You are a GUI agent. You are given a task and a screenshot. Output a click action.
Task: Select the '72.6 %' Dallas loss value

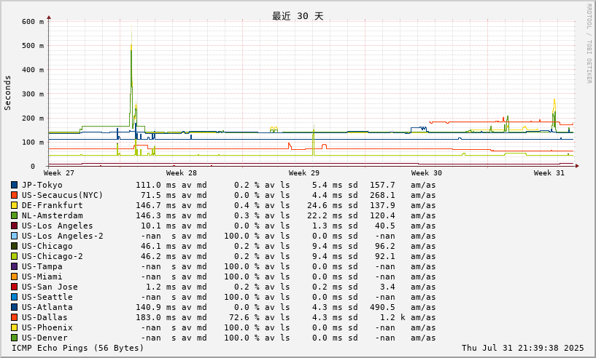coord(244,318)
